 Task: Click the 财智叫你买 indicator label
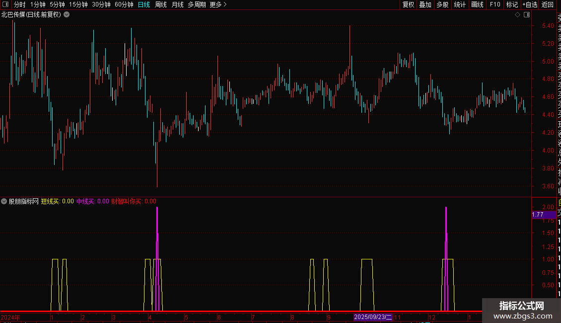point(134,201)
